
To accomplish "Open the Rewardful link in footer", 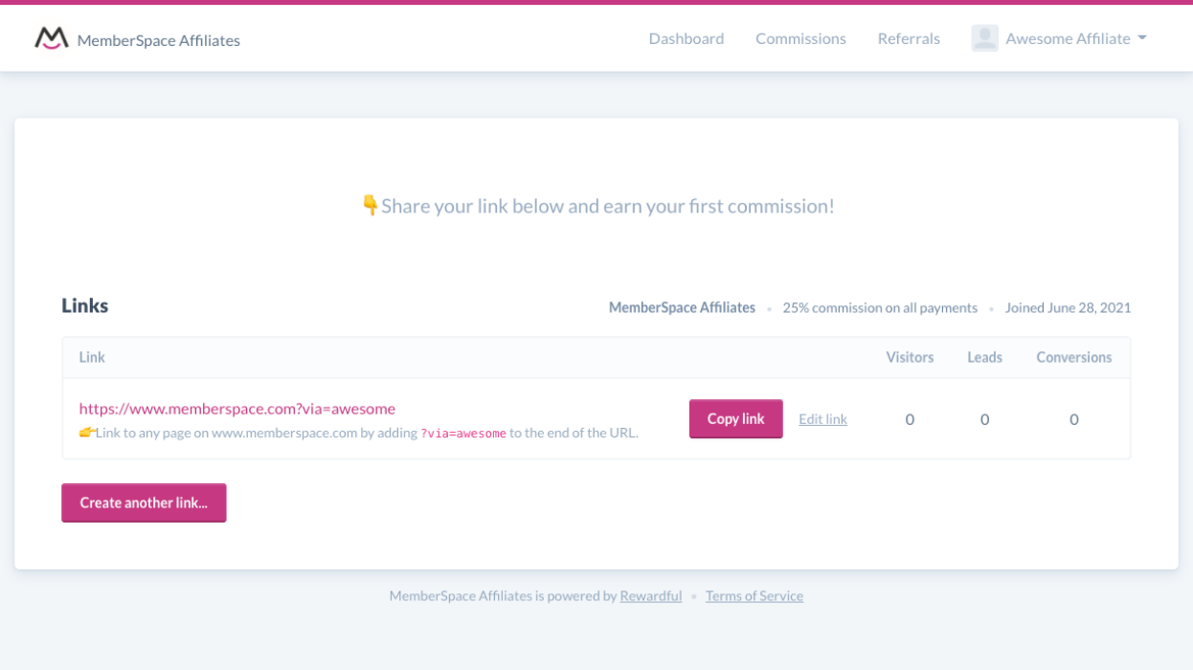I will 650,595.
